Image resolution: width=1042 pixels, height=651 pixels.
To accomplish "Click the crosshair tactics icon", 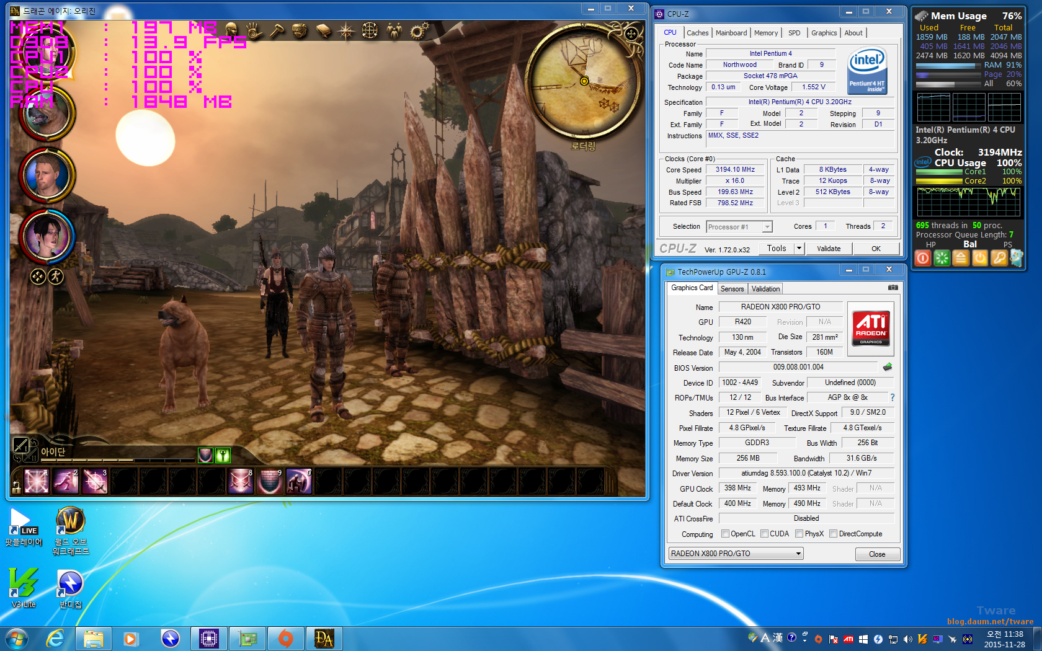I will tap(370, 30).
